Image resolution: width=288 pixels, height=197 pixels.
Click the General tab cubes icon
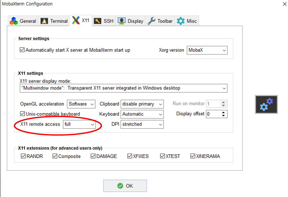(14, 21)
